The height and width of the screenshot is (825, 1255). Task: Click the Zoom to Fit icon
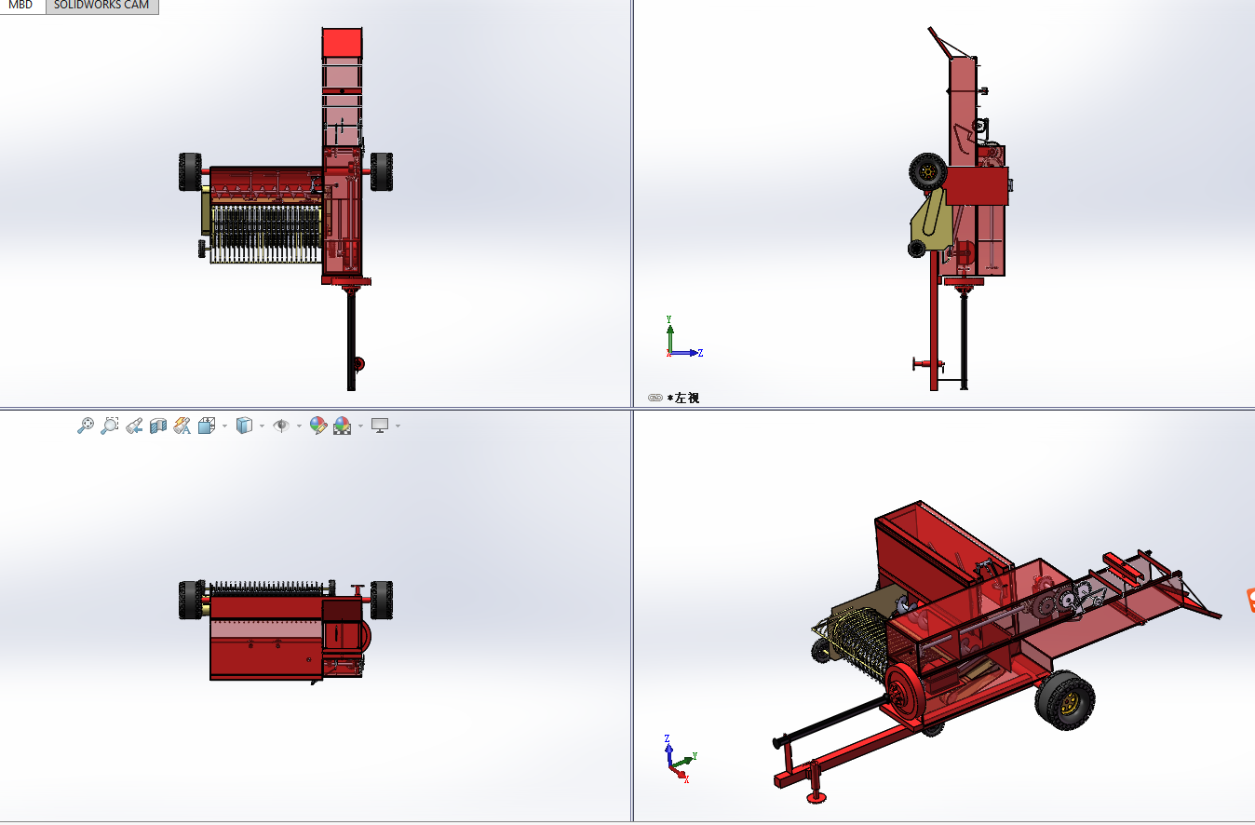click(85, 426)
